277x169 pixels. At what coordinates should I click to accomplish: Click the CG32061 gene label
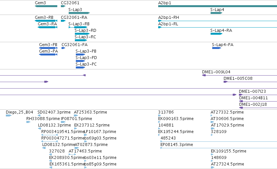(70, 3)
